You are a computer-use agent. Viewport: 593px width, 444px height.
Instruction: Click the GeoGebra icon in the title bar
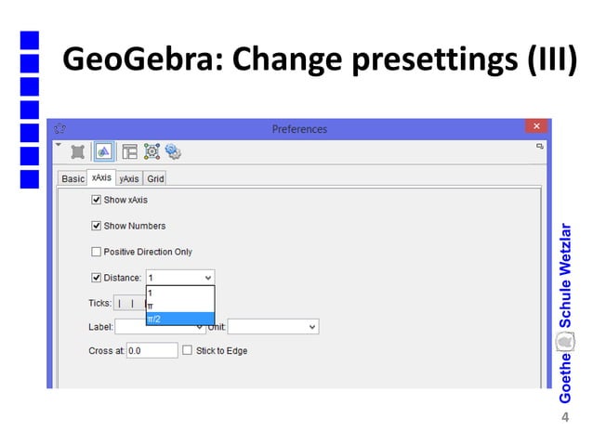pos(58,129)
